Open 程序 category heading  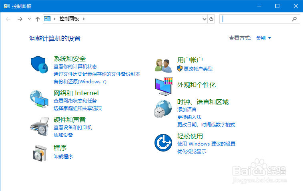coord(60,148)
